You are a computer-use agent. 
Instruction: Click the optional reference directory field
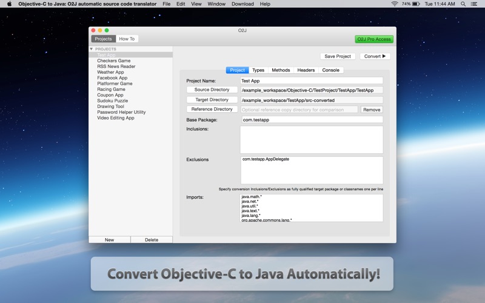[299, 110]
